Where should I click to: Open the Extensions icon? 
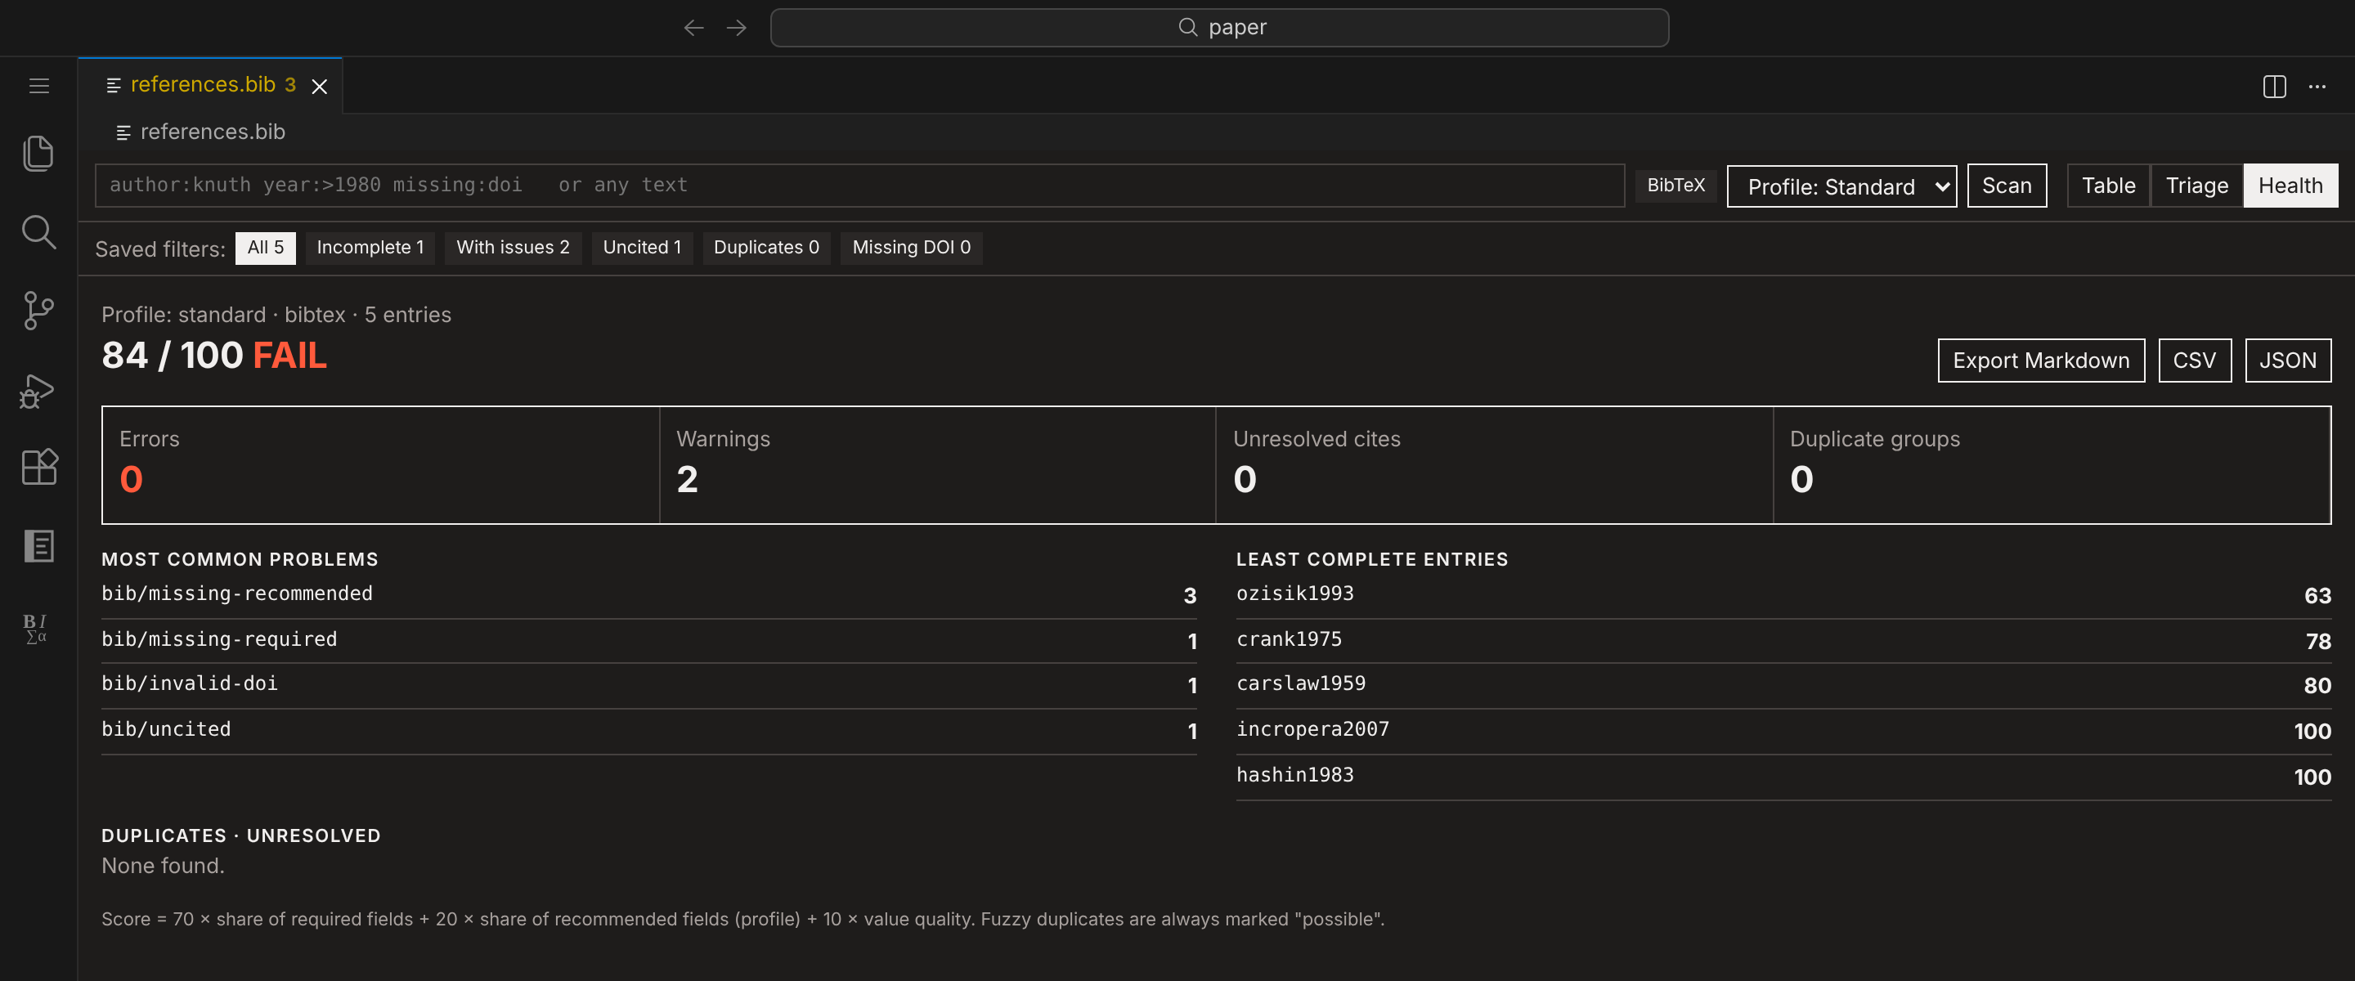coord(38,467)
